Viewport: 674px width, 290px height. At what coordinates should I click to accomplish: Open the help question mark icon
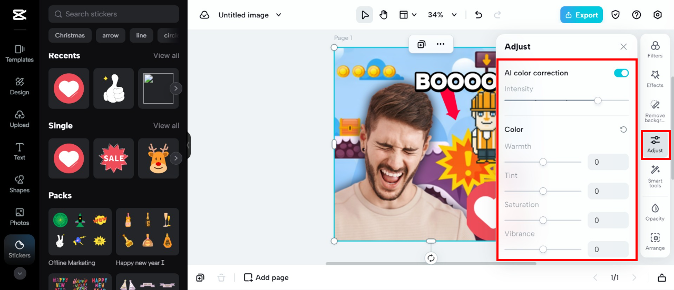[x=637, y=15]
